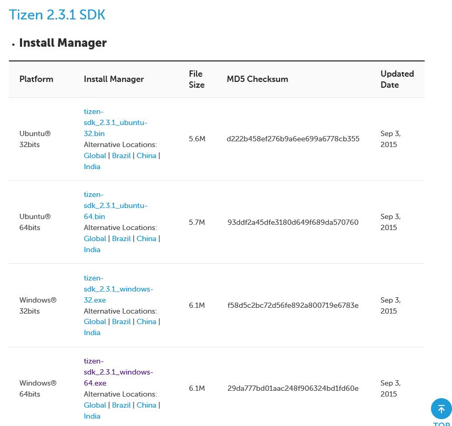Open Brazil mirror for Ubuntu 32bits
This screenshot has height=426, width=452.
121,155
